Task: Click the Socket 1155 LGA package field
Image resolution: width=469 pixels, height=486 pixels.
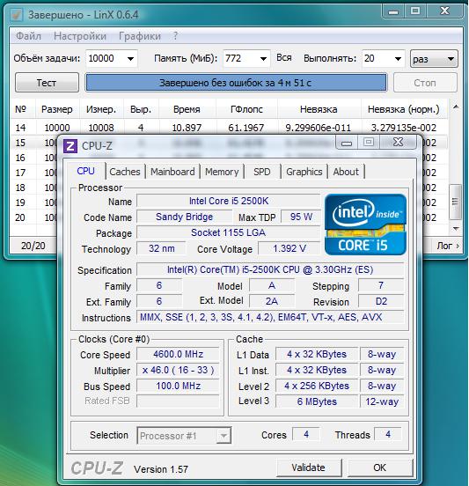Action: [x=228, y=232]
